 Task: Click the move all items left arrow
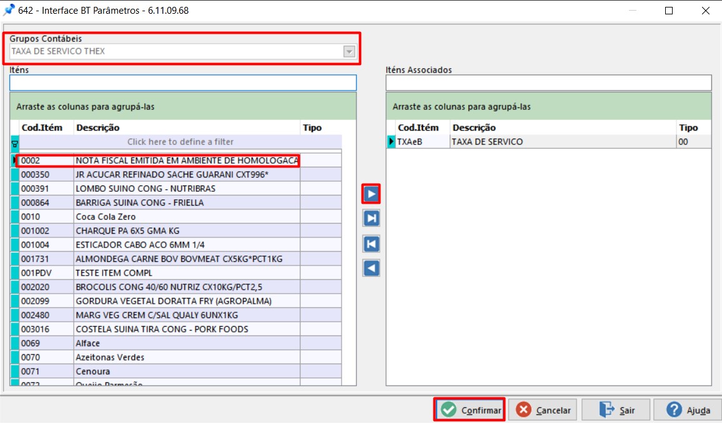(x=371, y=244)
